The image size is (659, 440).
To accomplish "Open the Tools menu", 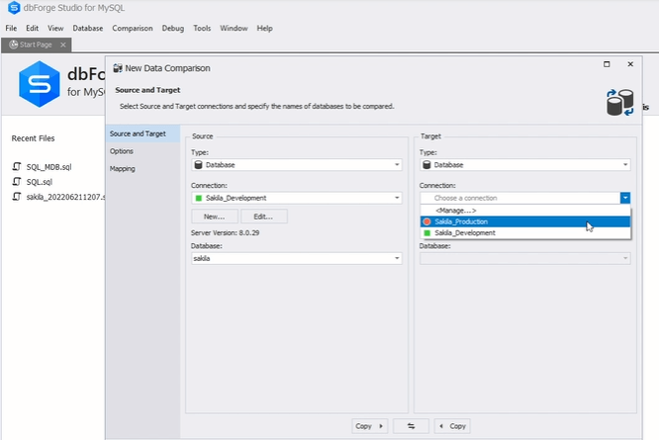I will 202,28.
